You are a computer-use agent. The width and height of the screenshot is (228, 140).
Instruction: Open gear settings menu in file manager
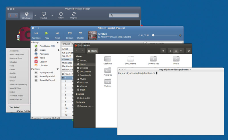click(x=189, y=51)
